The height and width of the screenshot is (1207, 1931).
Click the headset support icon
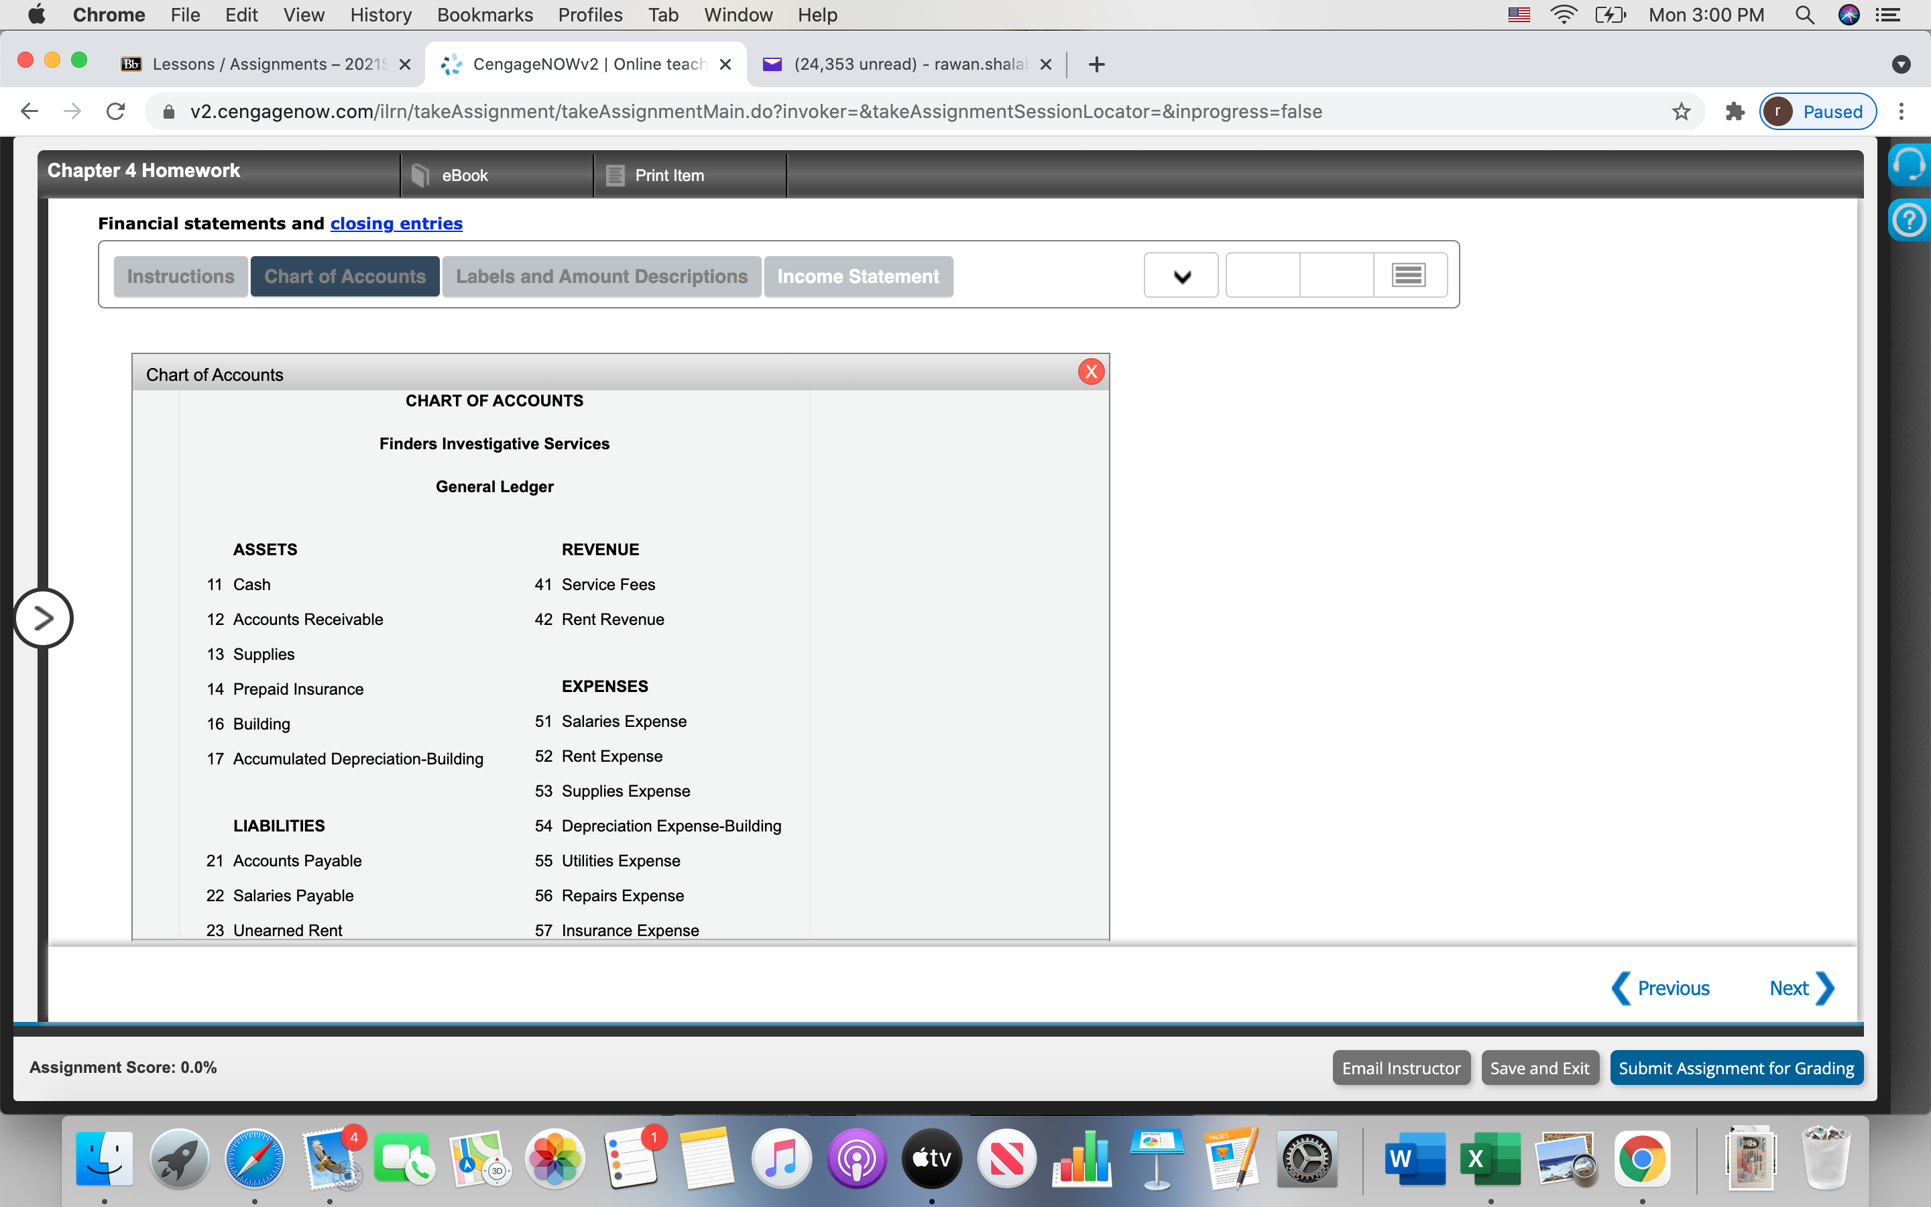click(1909, 164)
